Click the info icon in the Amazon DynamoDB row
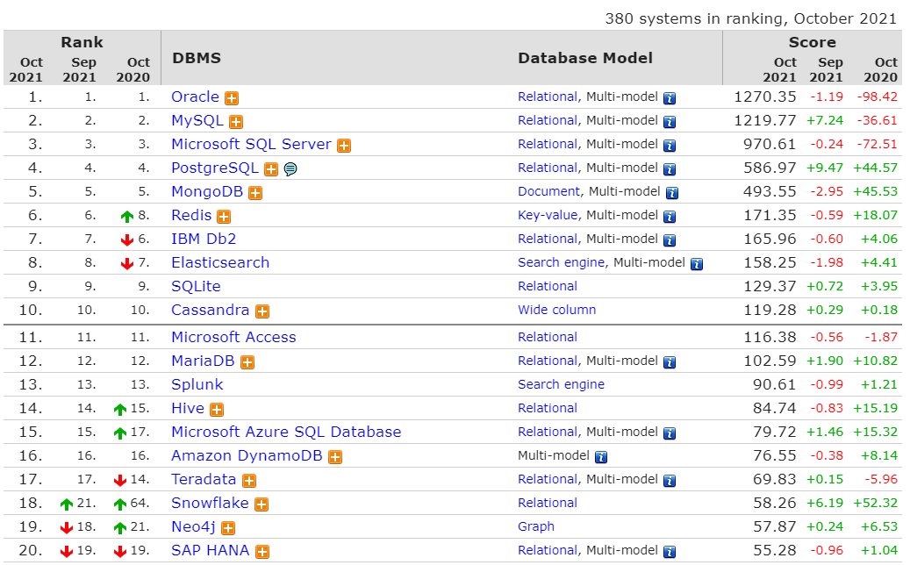The height and width of the screenshot is (565, 910). (601, 457)
